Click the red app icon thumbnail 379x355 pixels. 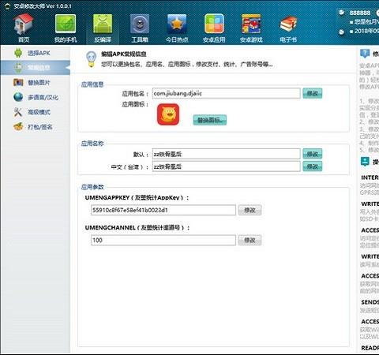(x=168, y=114)
